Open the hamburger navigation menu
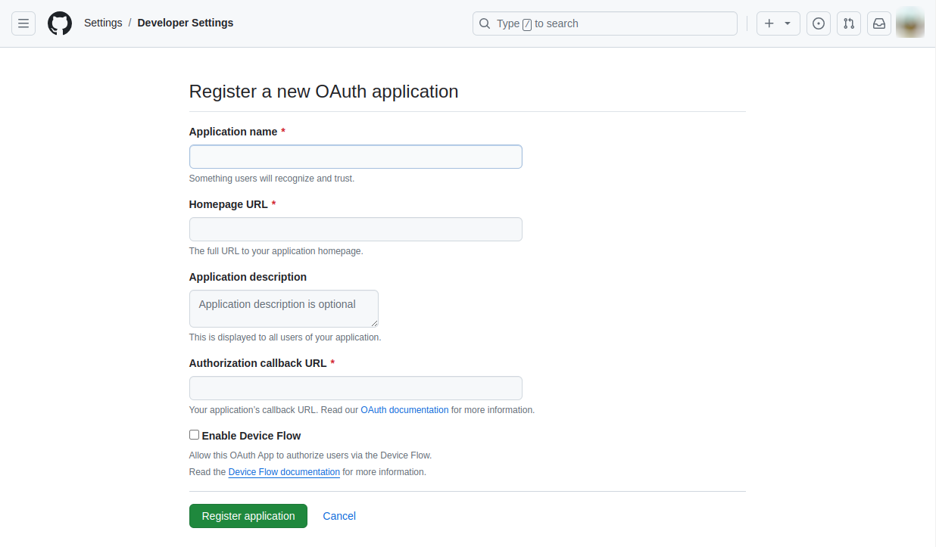 point(23,23)
